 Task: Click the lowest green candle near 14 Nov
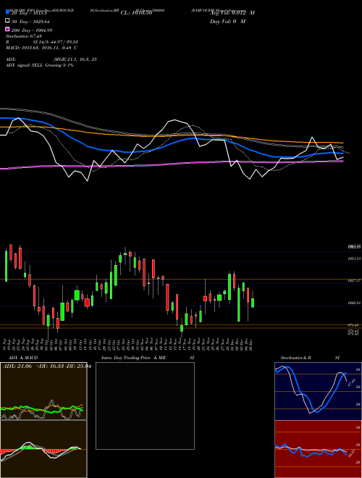coord(182,328)
